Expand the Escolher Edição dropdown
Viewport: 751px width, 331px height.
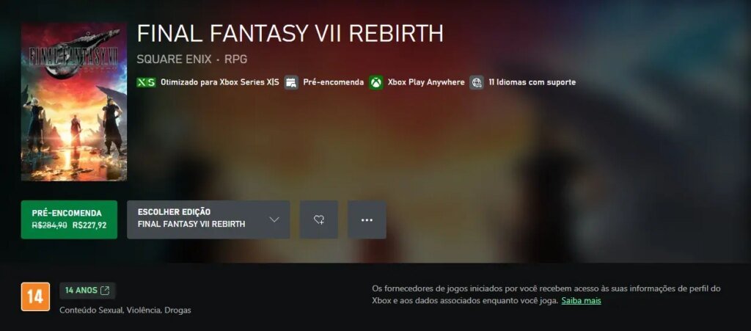208,219
